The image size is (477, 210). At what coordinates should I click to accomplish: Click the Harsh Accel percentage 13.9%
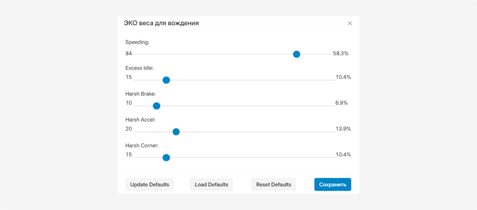point(343,129)
